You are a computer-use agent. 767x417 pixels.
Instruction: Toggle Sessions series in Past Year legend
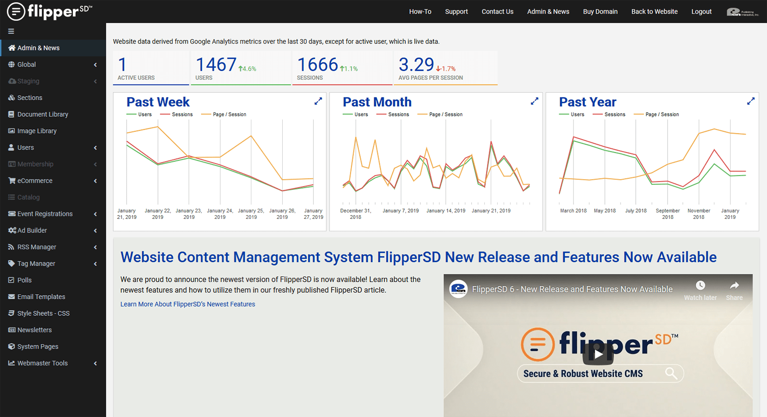click(x=609, y=115)
